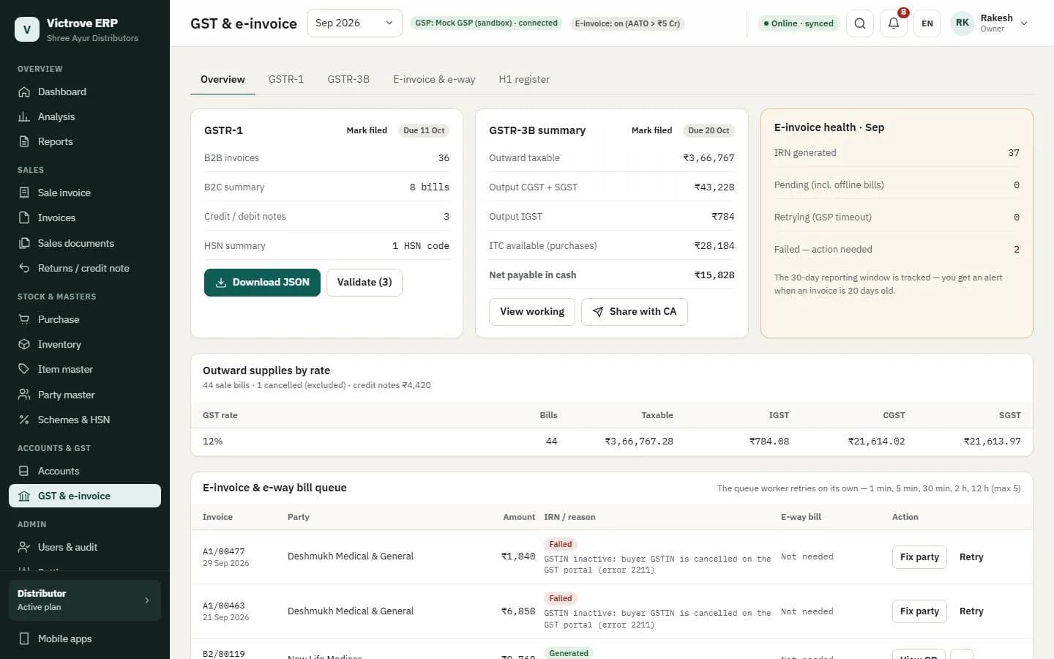Click the Mobile apps phone icon
This screenshot has height=659, width=1054.
tap(24, 638)
